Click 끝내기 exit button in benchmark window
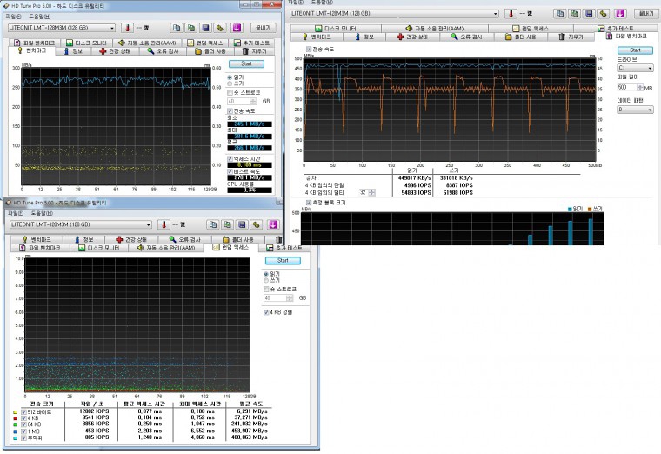The width and height of the screenshot is (661, 454). (263, 28)
